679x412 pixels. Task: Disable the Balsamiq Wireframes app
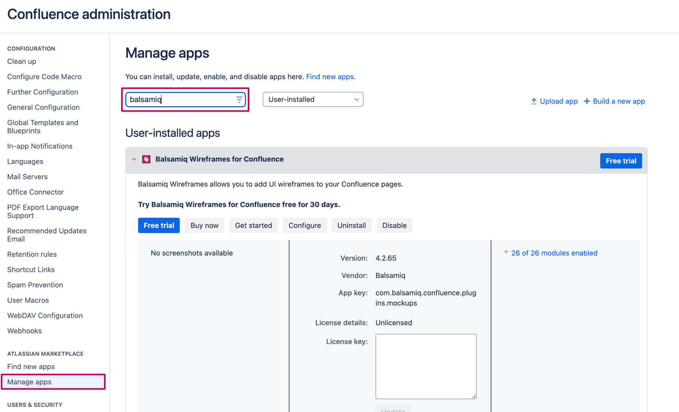(x=394, y=225)
